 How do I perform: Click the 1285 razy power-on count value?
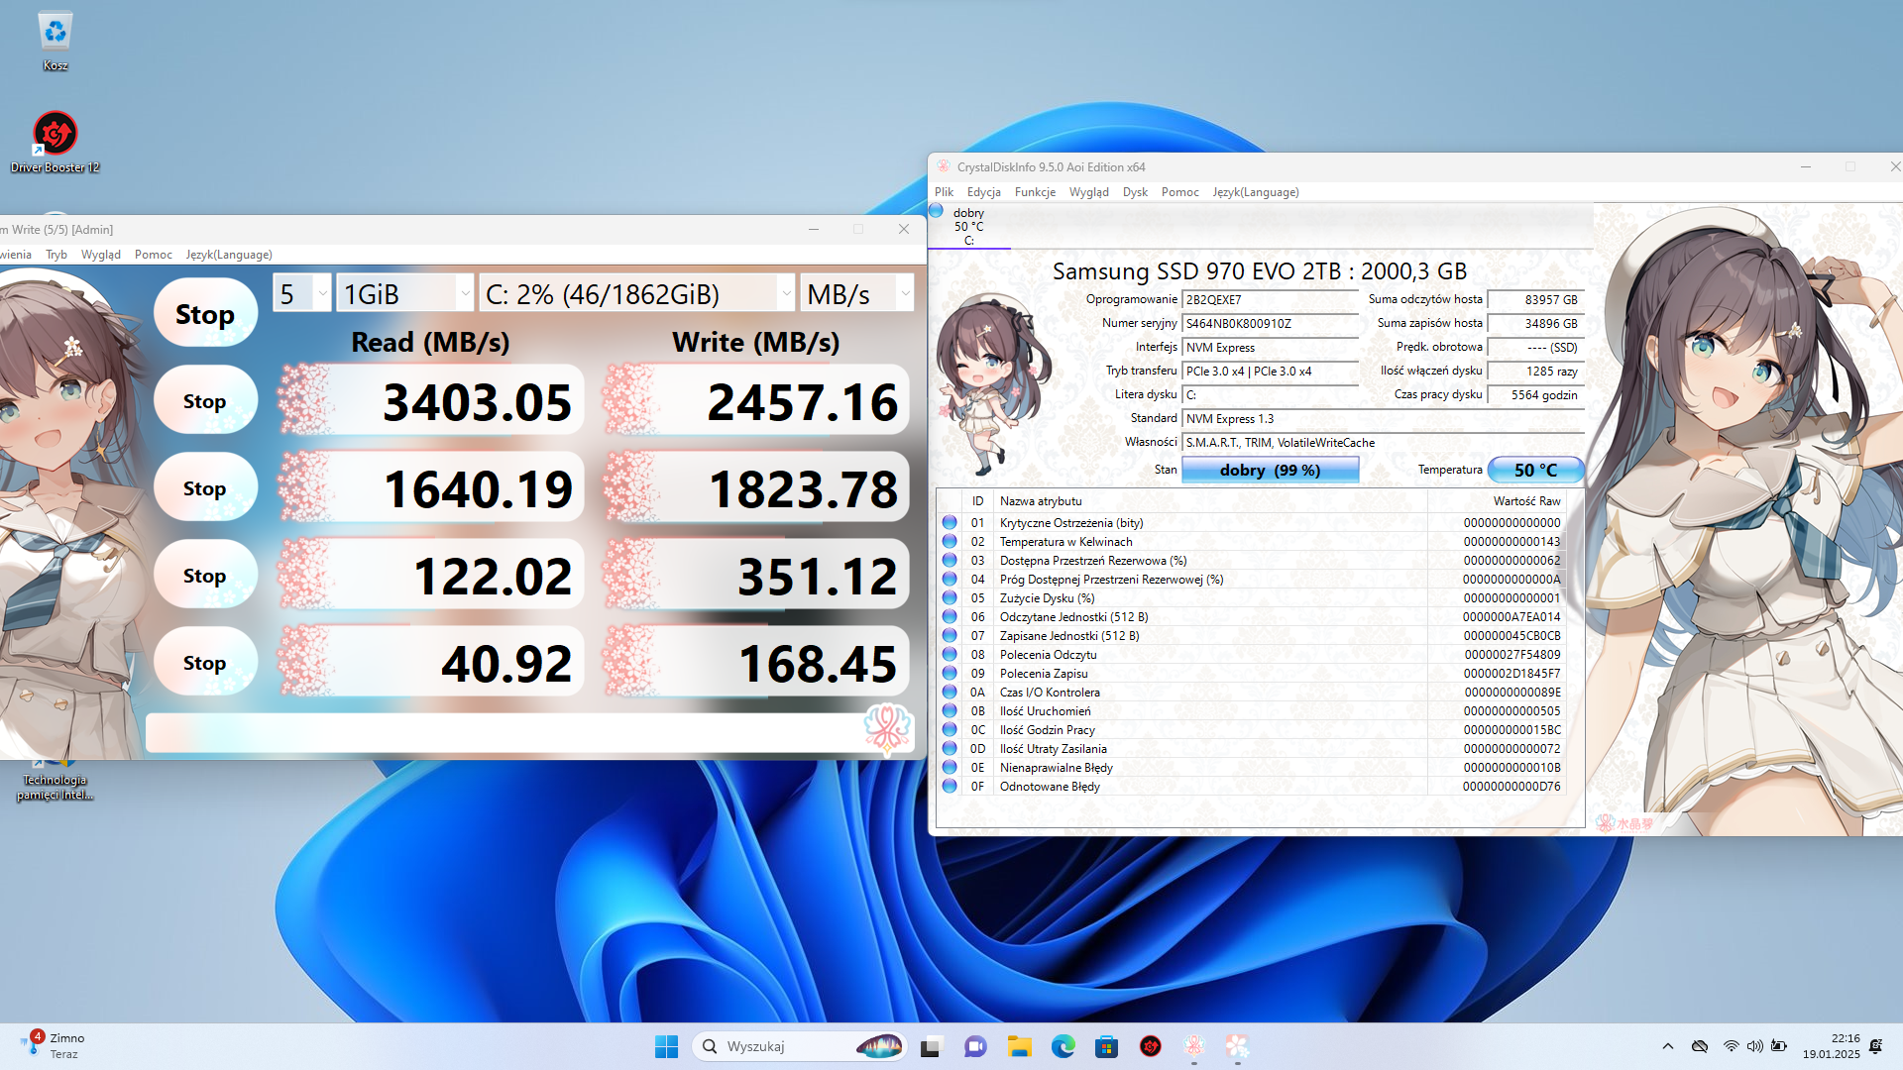pyautogui.click(x=1535, y=371)
